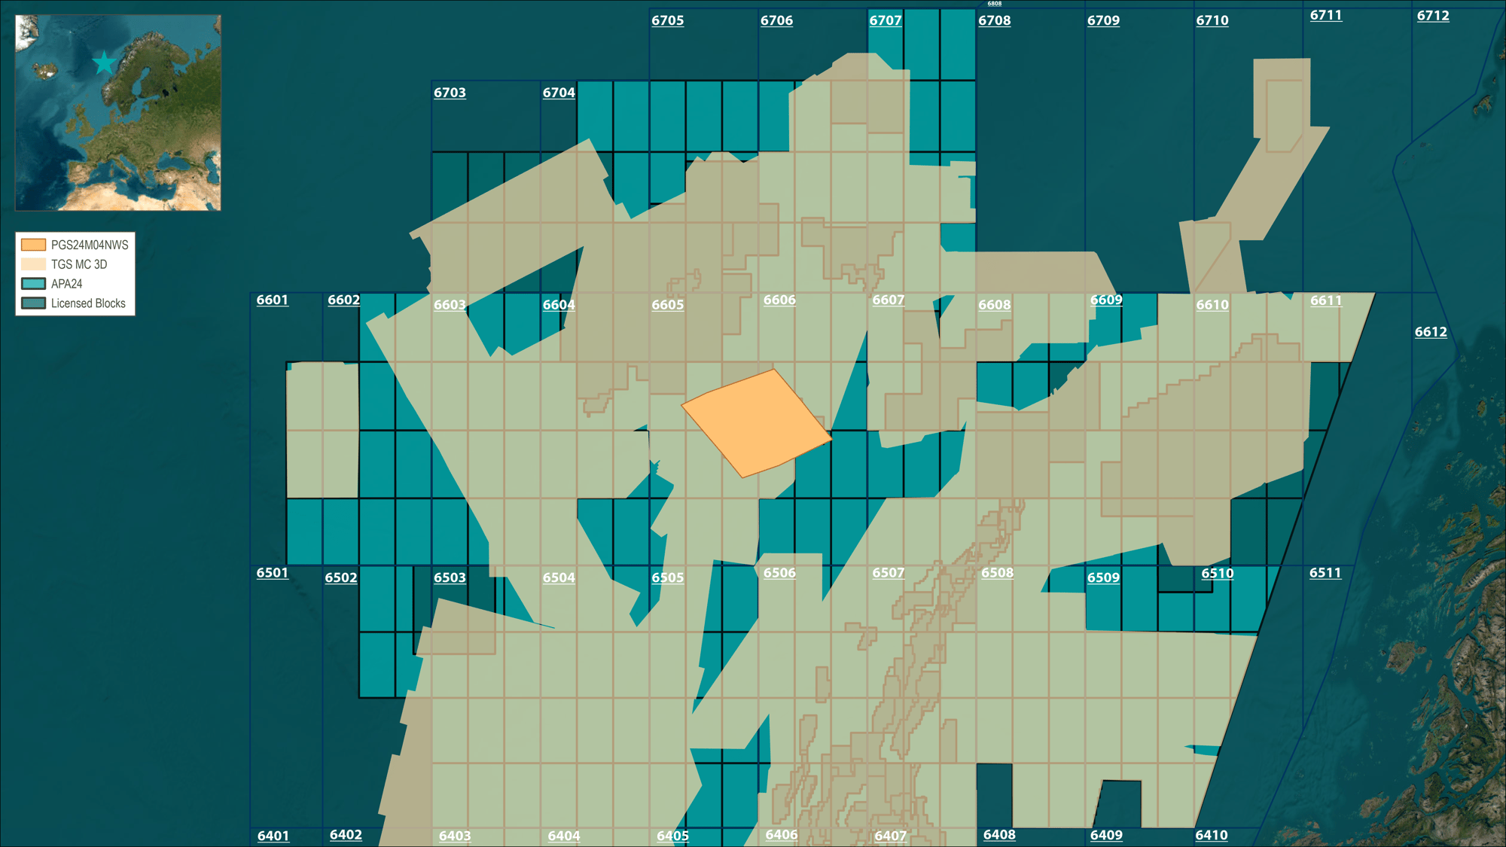Click quadrant label 6401
The width and height of the screenshot is (1506, 847).
[273, 836]
